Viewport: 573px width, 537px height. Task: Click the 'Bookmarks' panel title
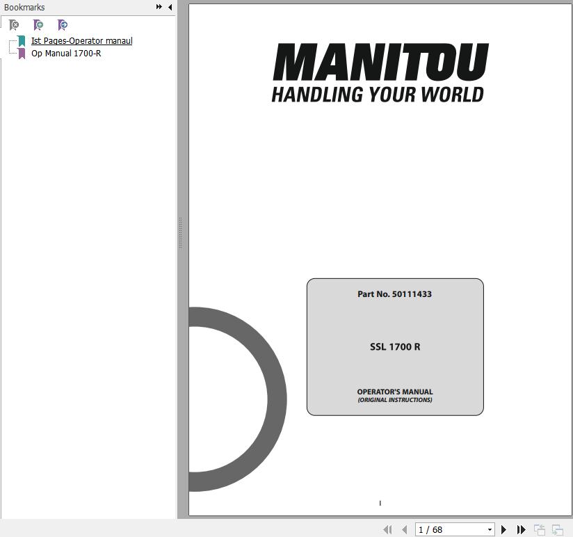[x=24, y=8]
